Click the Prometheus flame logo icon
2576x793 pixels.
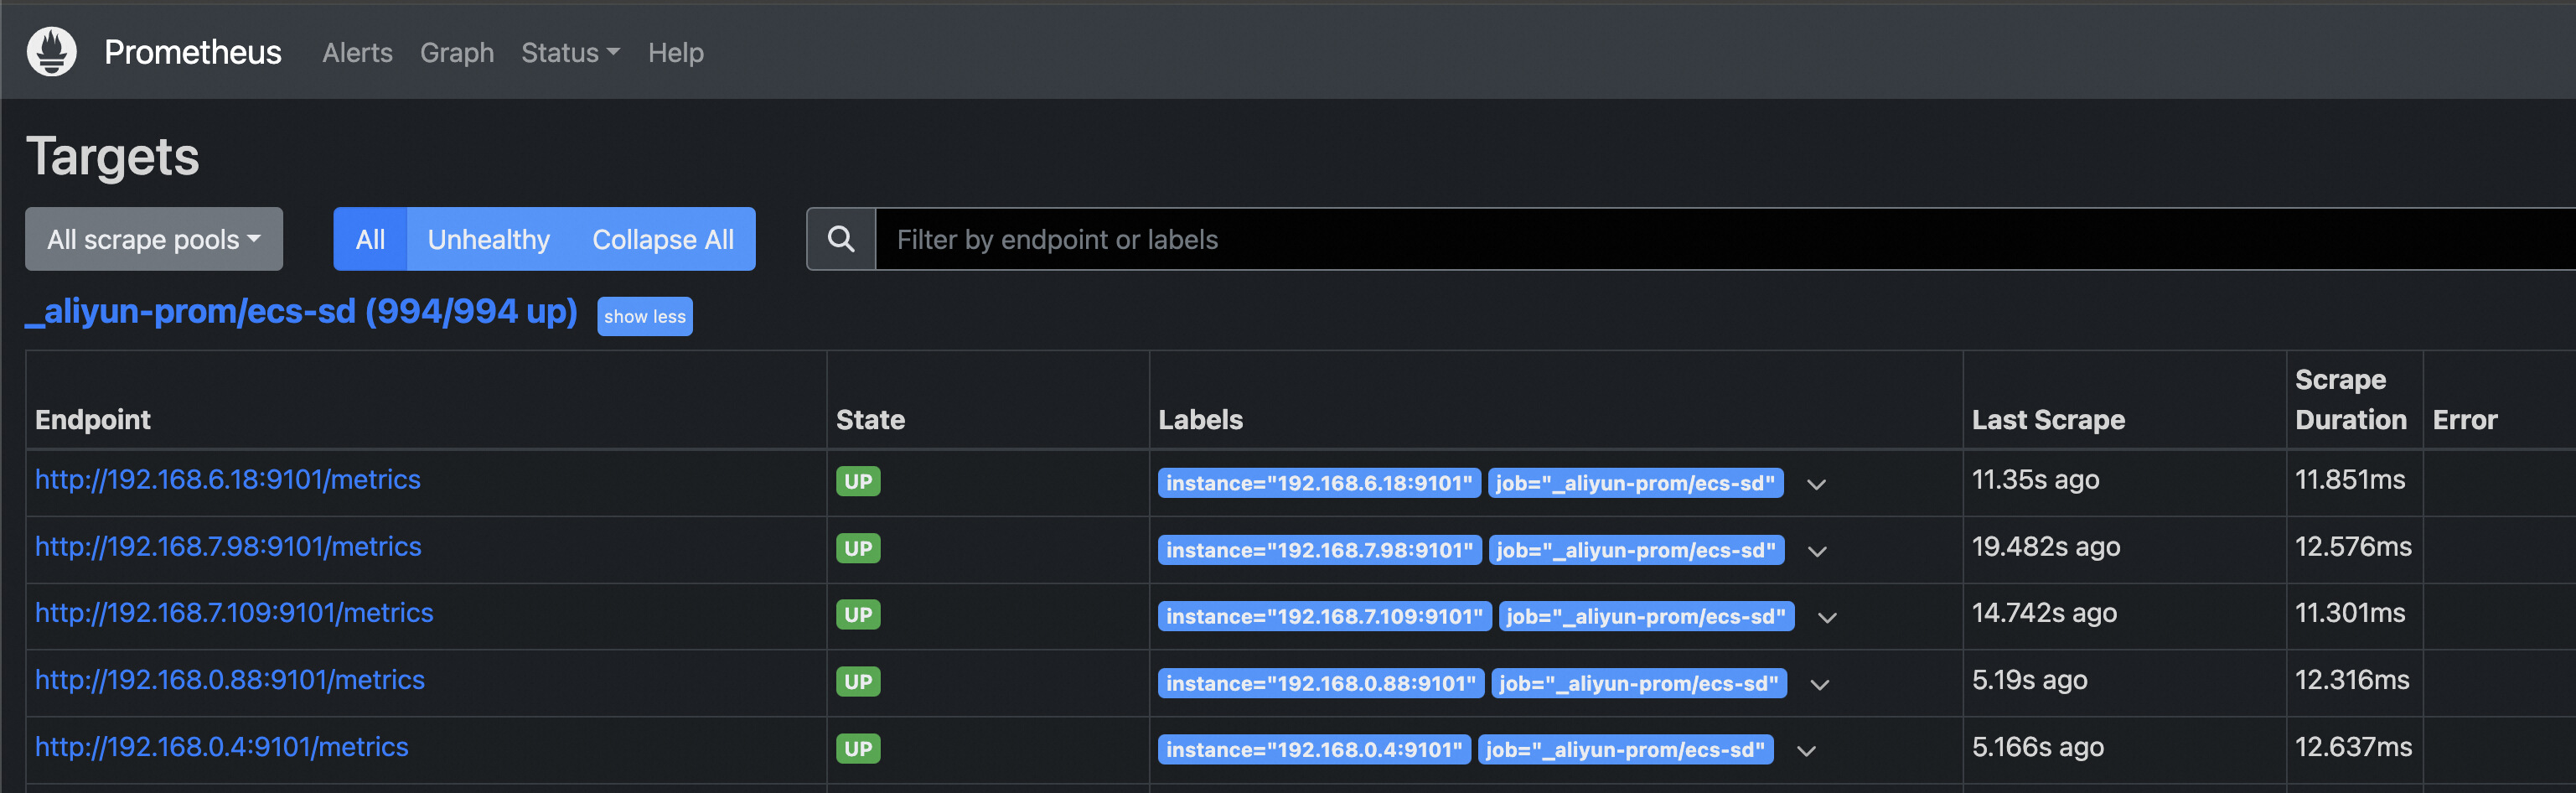point(52,51)
